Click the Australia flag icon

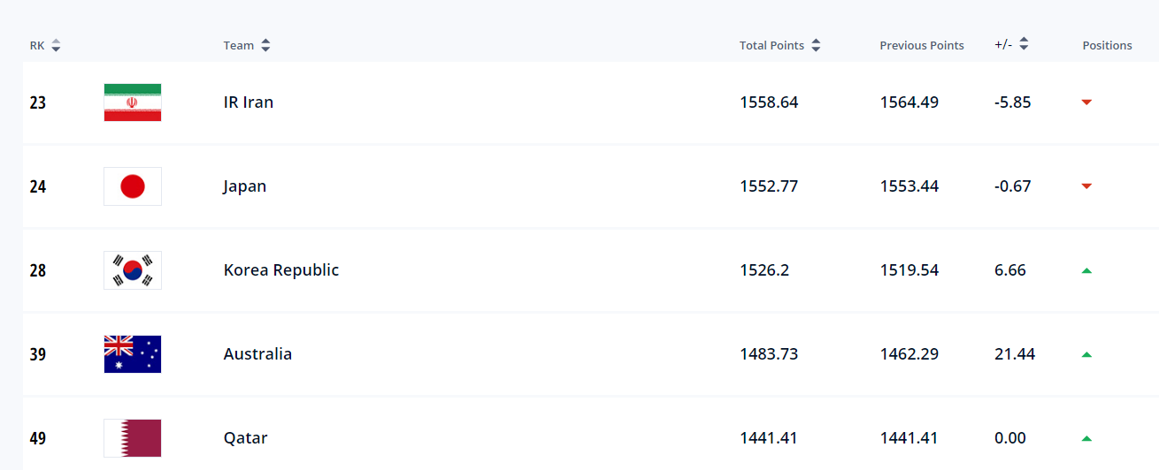[x=133, y=354]
